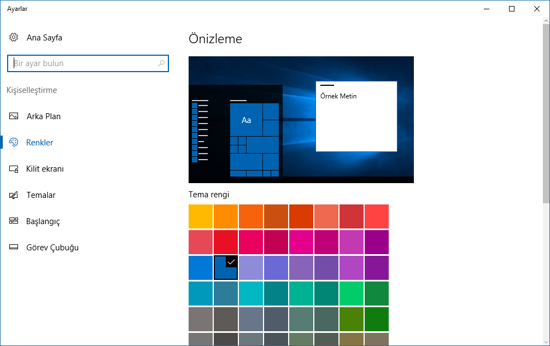Click the vertical scrollbar down arrow
The height and width of the screenshot is (346, 550).
click(x=546, y=342)
